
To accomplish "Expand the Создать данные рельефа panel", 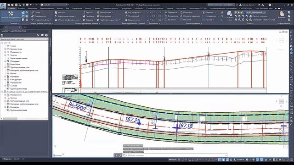I will click(x=41, y=23).
